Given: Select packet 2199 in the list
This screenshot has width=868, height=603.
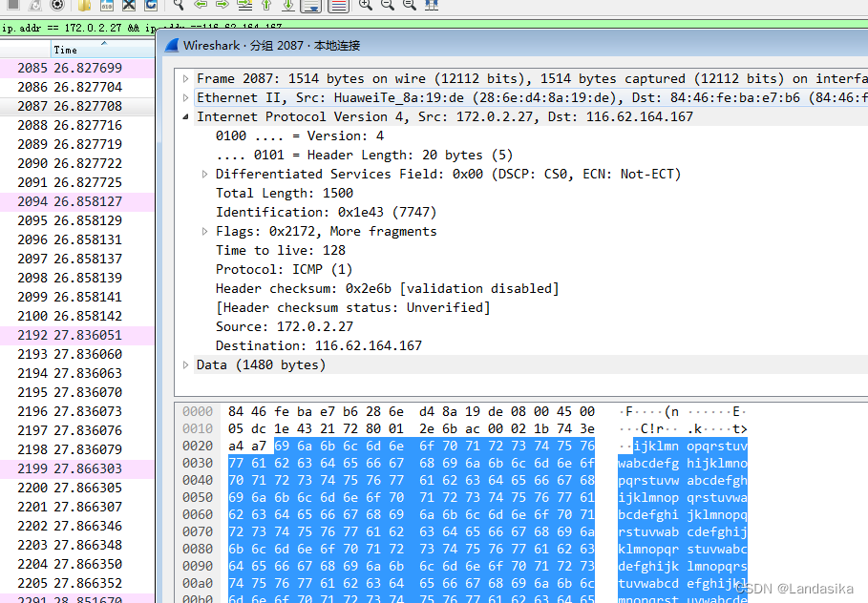Looking at the screenshot, I should 77,468.
